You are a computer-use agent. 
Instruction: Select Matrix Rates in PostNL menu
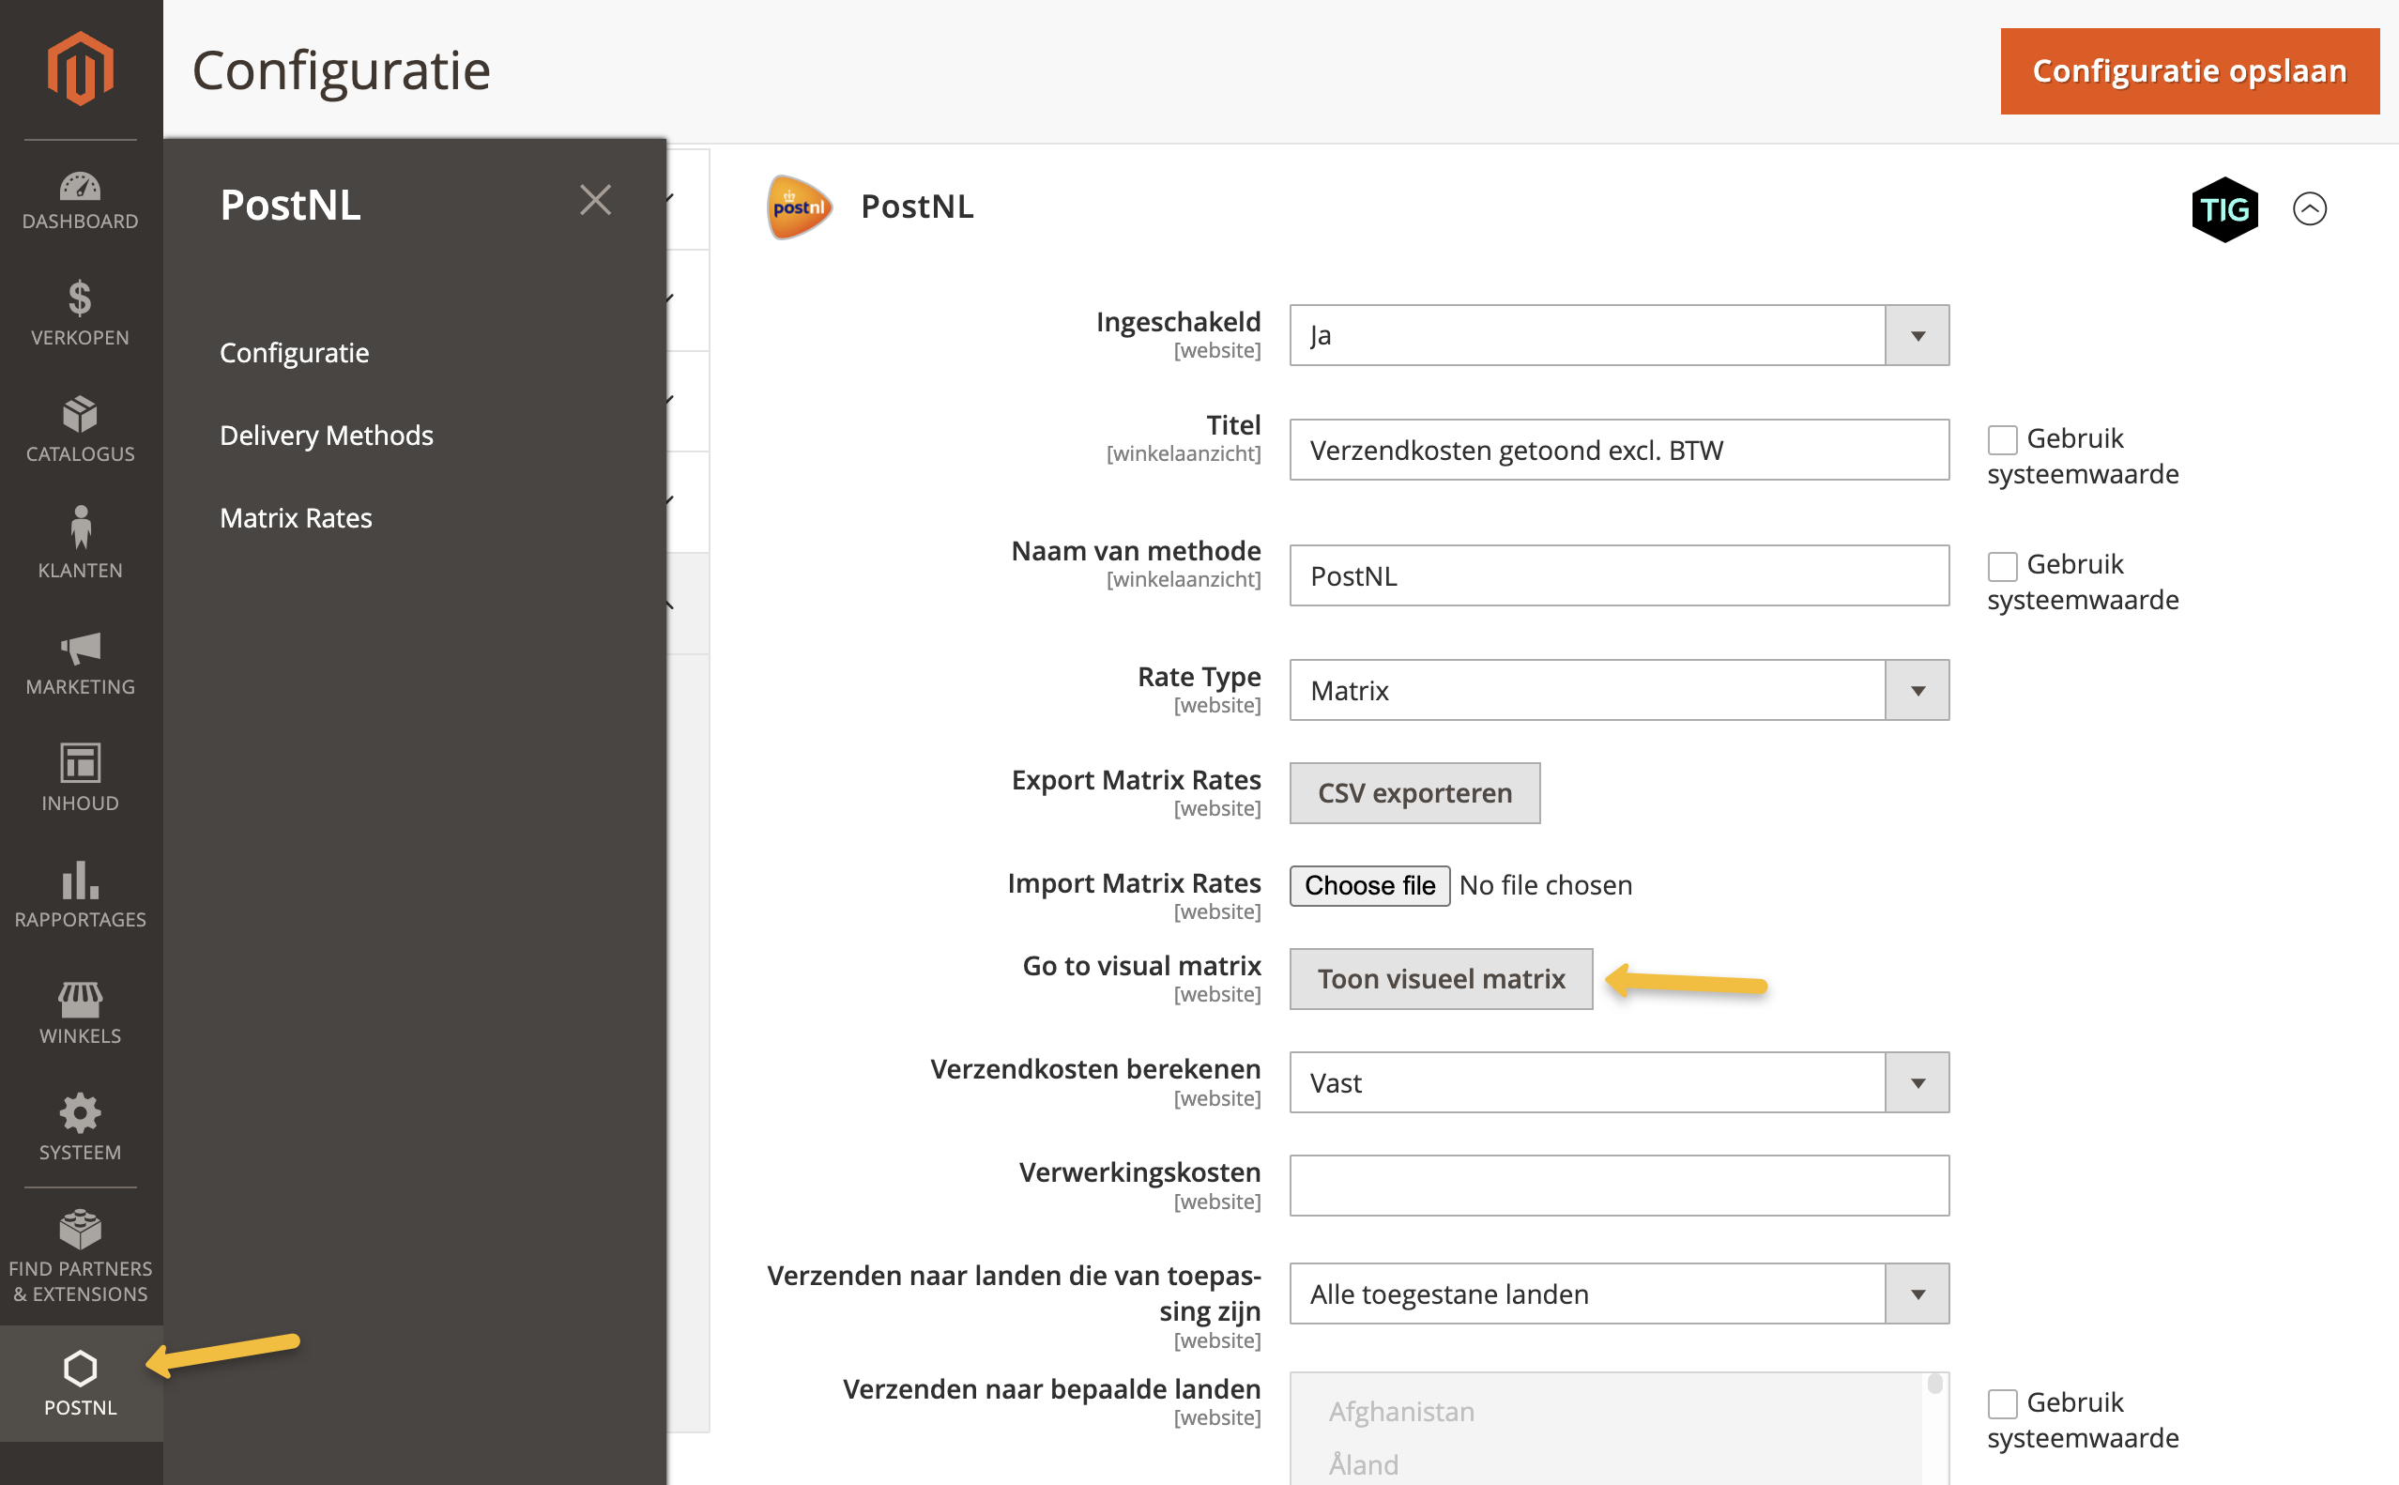pyautogui.click(x=296, y=517)
